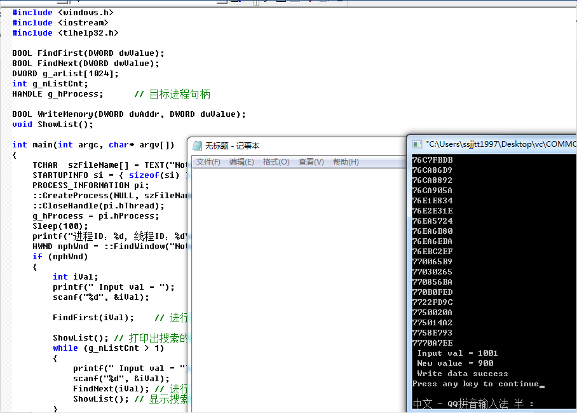Click the if (nphWnd) line

[x=60, y=257]
